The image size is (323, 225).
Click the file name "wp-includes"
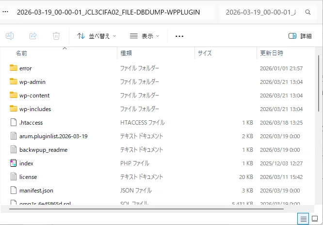point(35,109)
